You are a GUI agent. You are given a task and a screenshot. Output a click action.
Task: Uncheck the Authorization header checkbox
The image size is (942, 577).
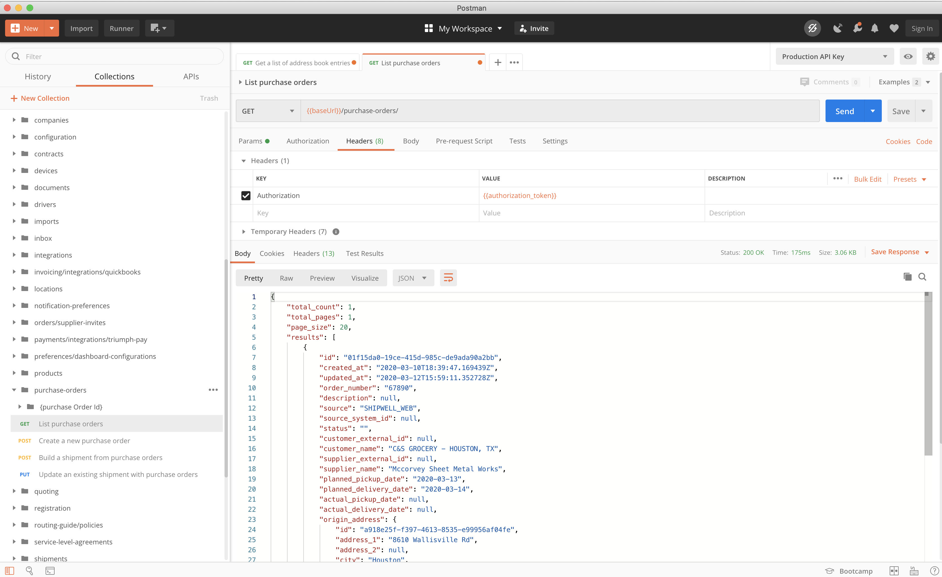tap(246, 196)
